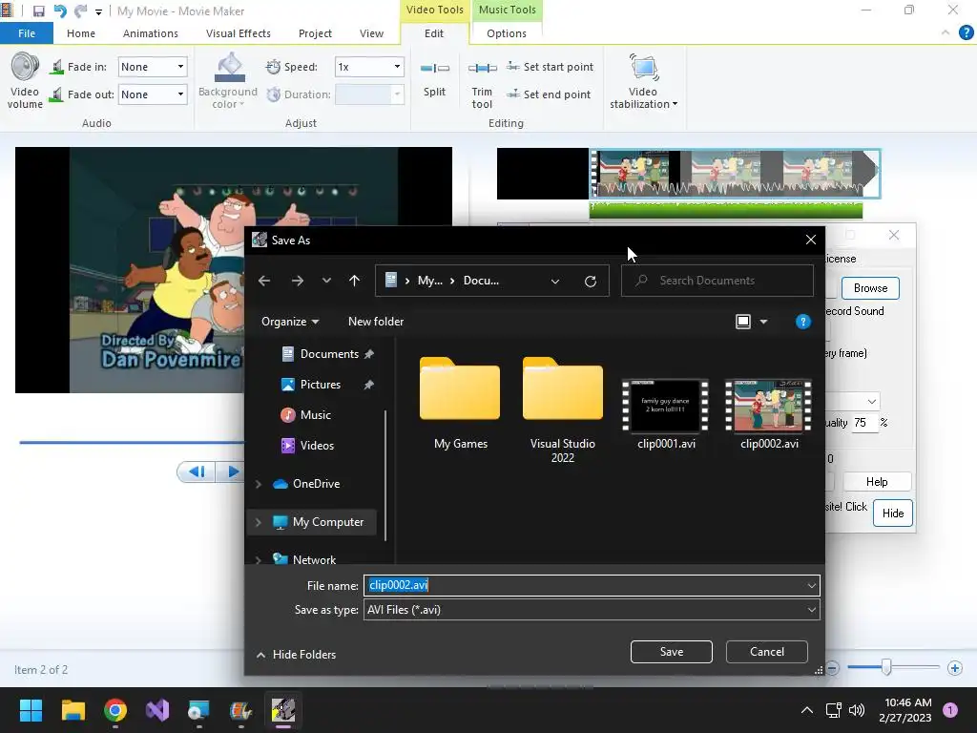Click Hide Folders

(297, 655)
